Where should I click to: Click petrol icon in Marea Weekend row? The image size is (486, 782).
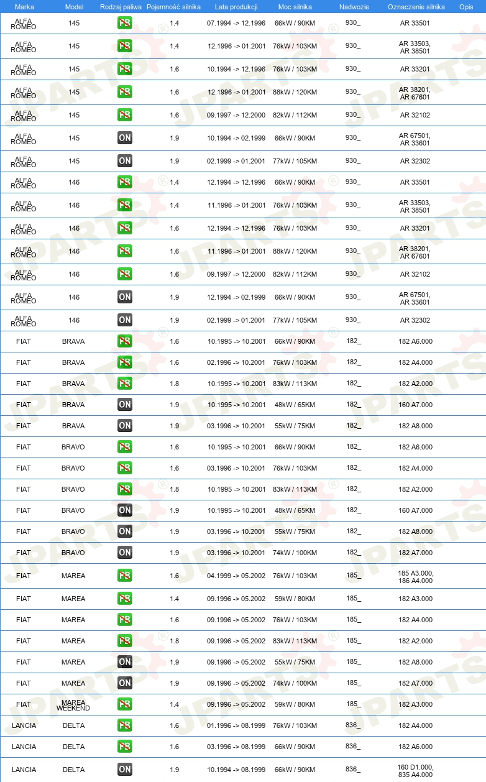[125, 704]
